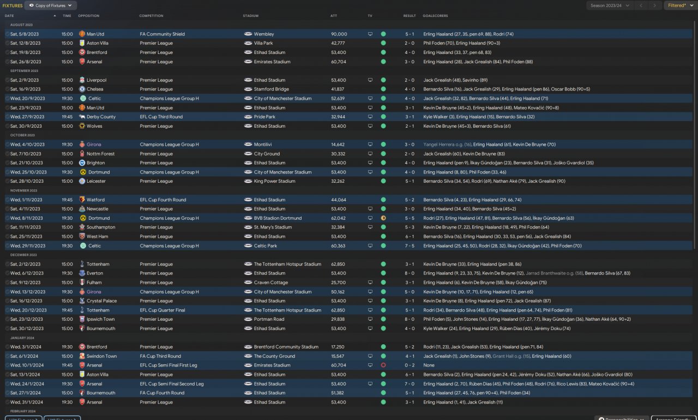Open the EFL Cup Quarter Final competition link
This screenshot has height=420, width=698.
point(163,310)
